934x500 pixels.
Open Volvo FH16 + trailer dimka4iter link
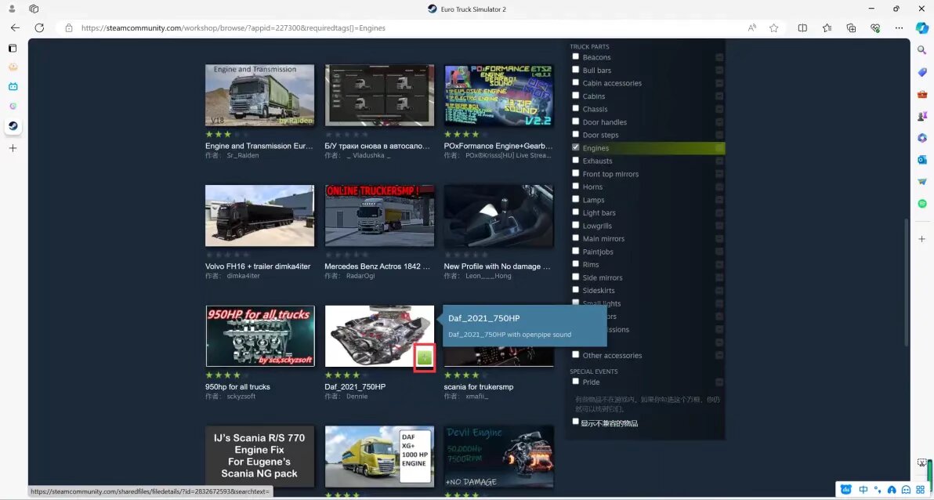258,266
